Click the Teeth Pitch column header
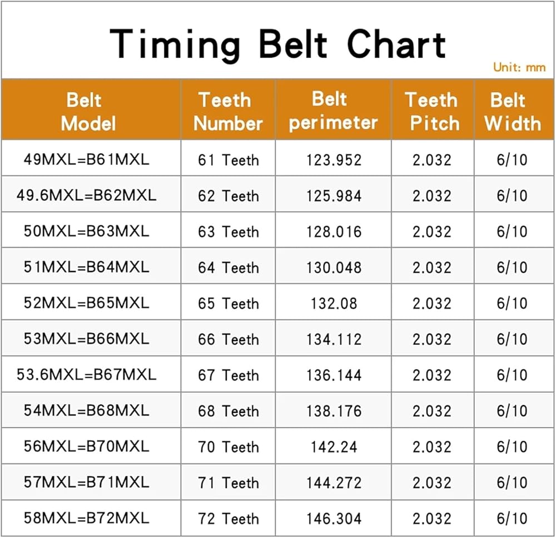556x538 pixels. [x=433, y=110]
